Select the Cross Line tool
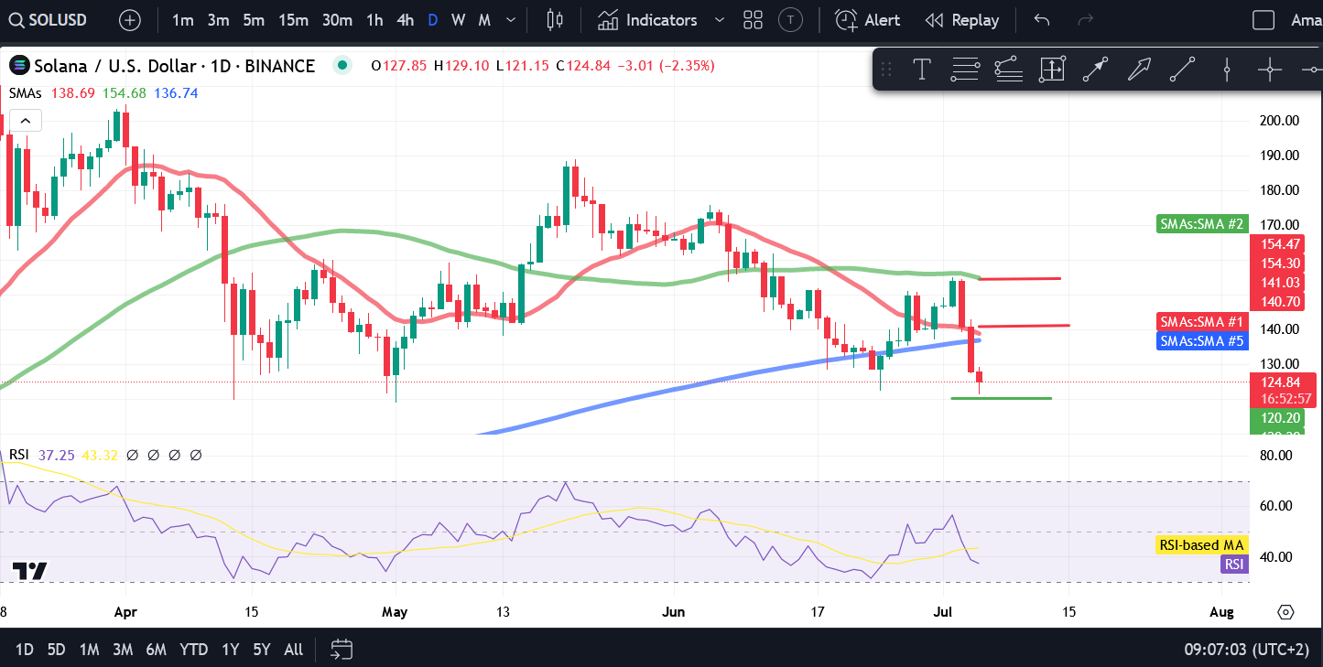The image size is (1323, 667). point(1269,69)
